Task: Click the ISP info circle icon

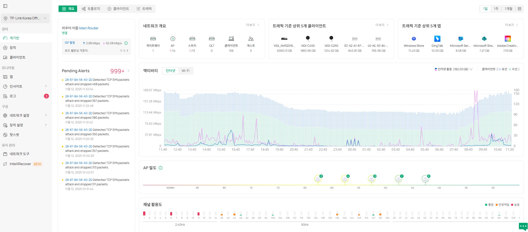Action: pyautogui.click(x=126, y=43)
